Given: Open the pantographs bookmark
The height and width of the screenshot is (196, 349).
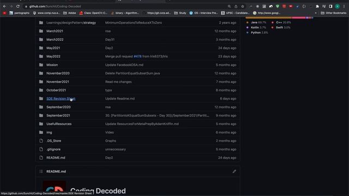Looking at the screenshot, I should pos(19,13).
